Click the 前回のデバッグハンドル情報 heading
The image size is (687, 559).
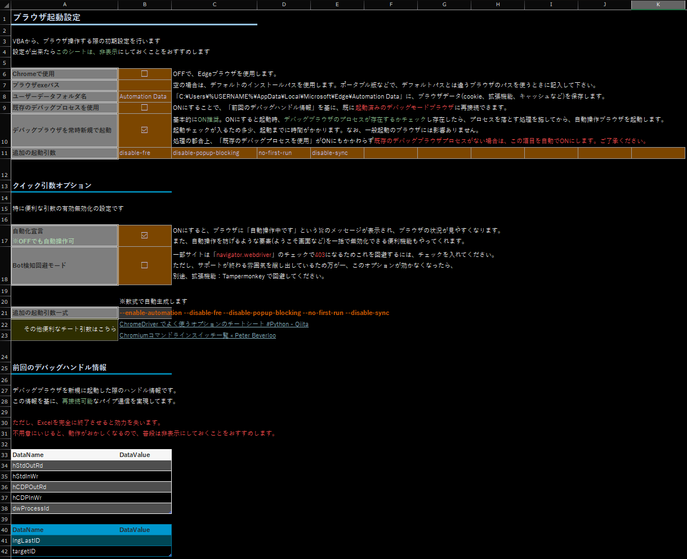pyautogui.click(x=60, y=367)
